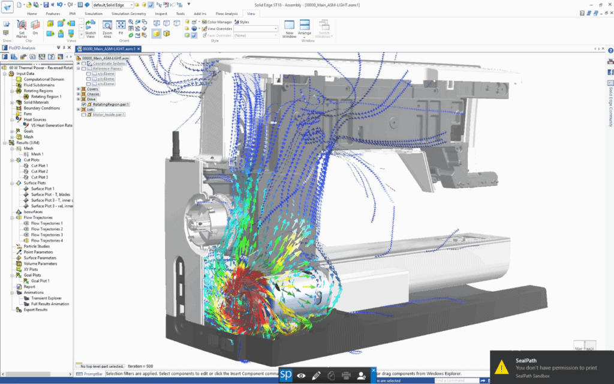Click the SealPath eye icon
Viewport: 614px width, 384px height.
click(x=301, y=376)
